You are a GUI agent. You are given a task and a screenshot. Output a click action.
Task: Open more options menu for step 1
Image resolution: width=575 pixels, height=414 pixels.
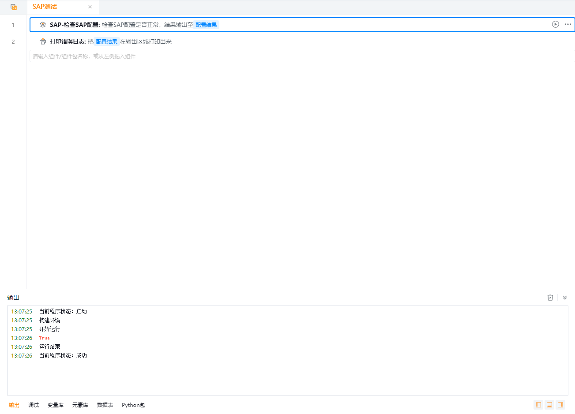(567, 24)
